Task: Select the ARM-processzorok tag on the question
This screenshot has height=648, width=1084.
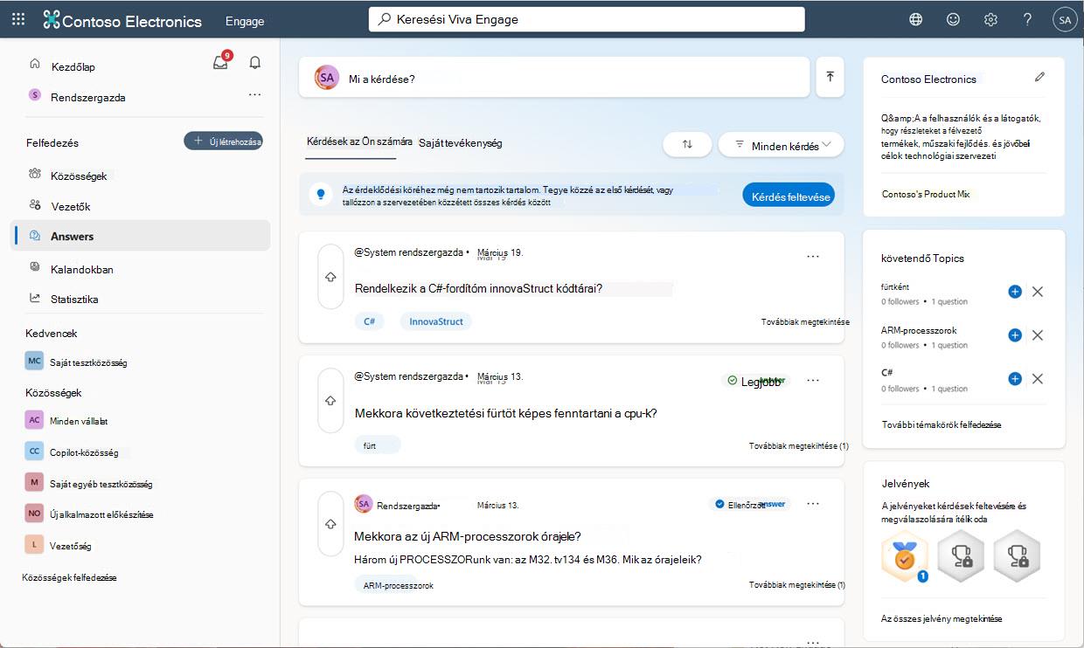Action: click(x=399, y=585)
